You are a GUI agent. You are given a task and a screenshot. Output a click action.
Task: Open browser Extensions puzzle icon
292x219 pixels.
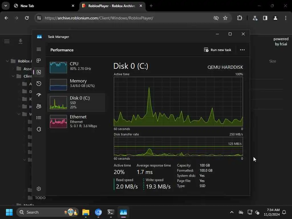240,18
